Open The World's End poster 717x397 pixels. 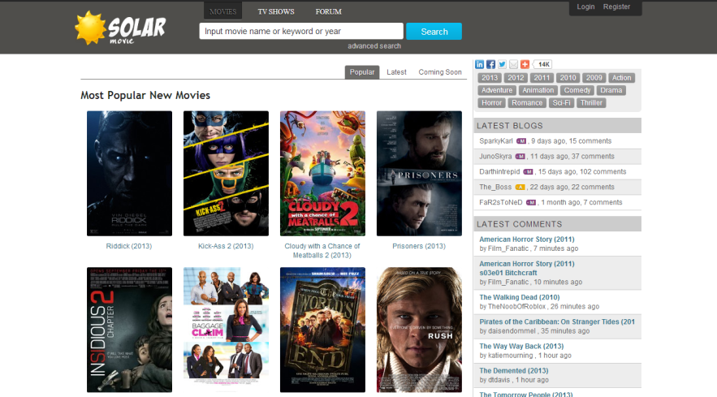click(322, 330)
